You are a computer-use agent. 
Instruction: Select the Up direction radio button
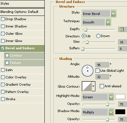(x=84, y=36)
